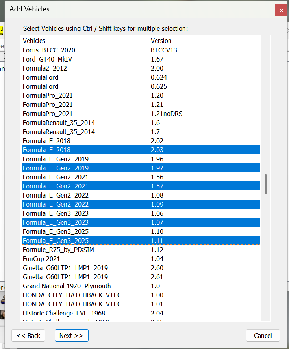Click highlighted Formula_E_2018 version 2.03

pos(141,150)
